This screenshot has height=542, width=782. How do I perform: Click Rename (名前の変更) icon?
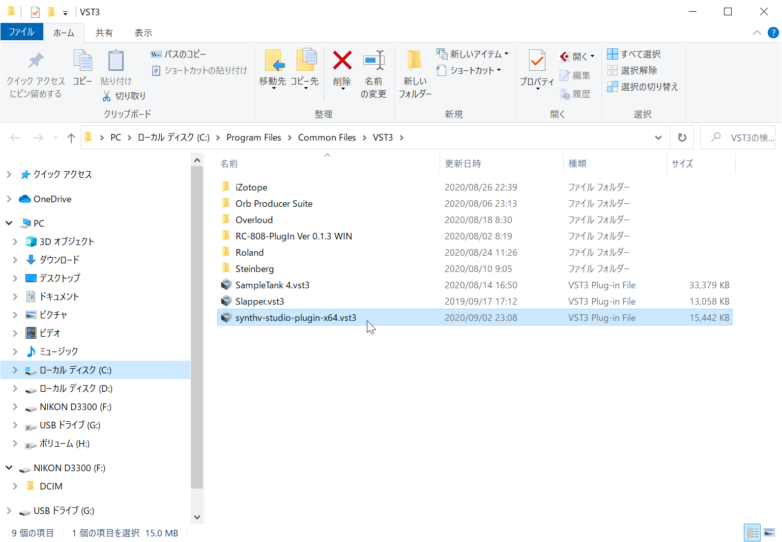374,60
